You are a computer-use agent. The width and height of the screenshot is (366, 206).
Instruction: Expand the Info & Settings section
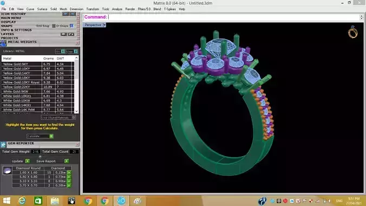point(16,30)
